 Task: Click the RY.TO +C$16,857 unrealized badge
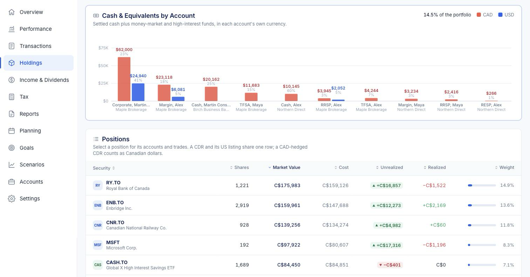[387, 185]
